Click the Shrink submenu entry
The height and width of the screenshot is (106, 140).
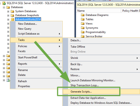point(101,58)
